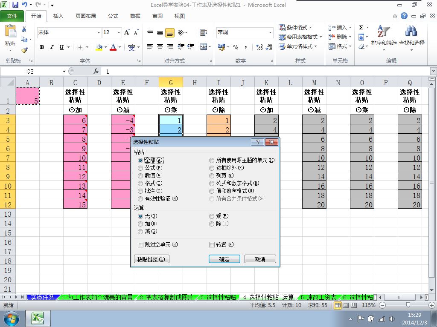
Task: Select cell A1 containing 5
Action: pyautogui.click(x=28, y=96)
